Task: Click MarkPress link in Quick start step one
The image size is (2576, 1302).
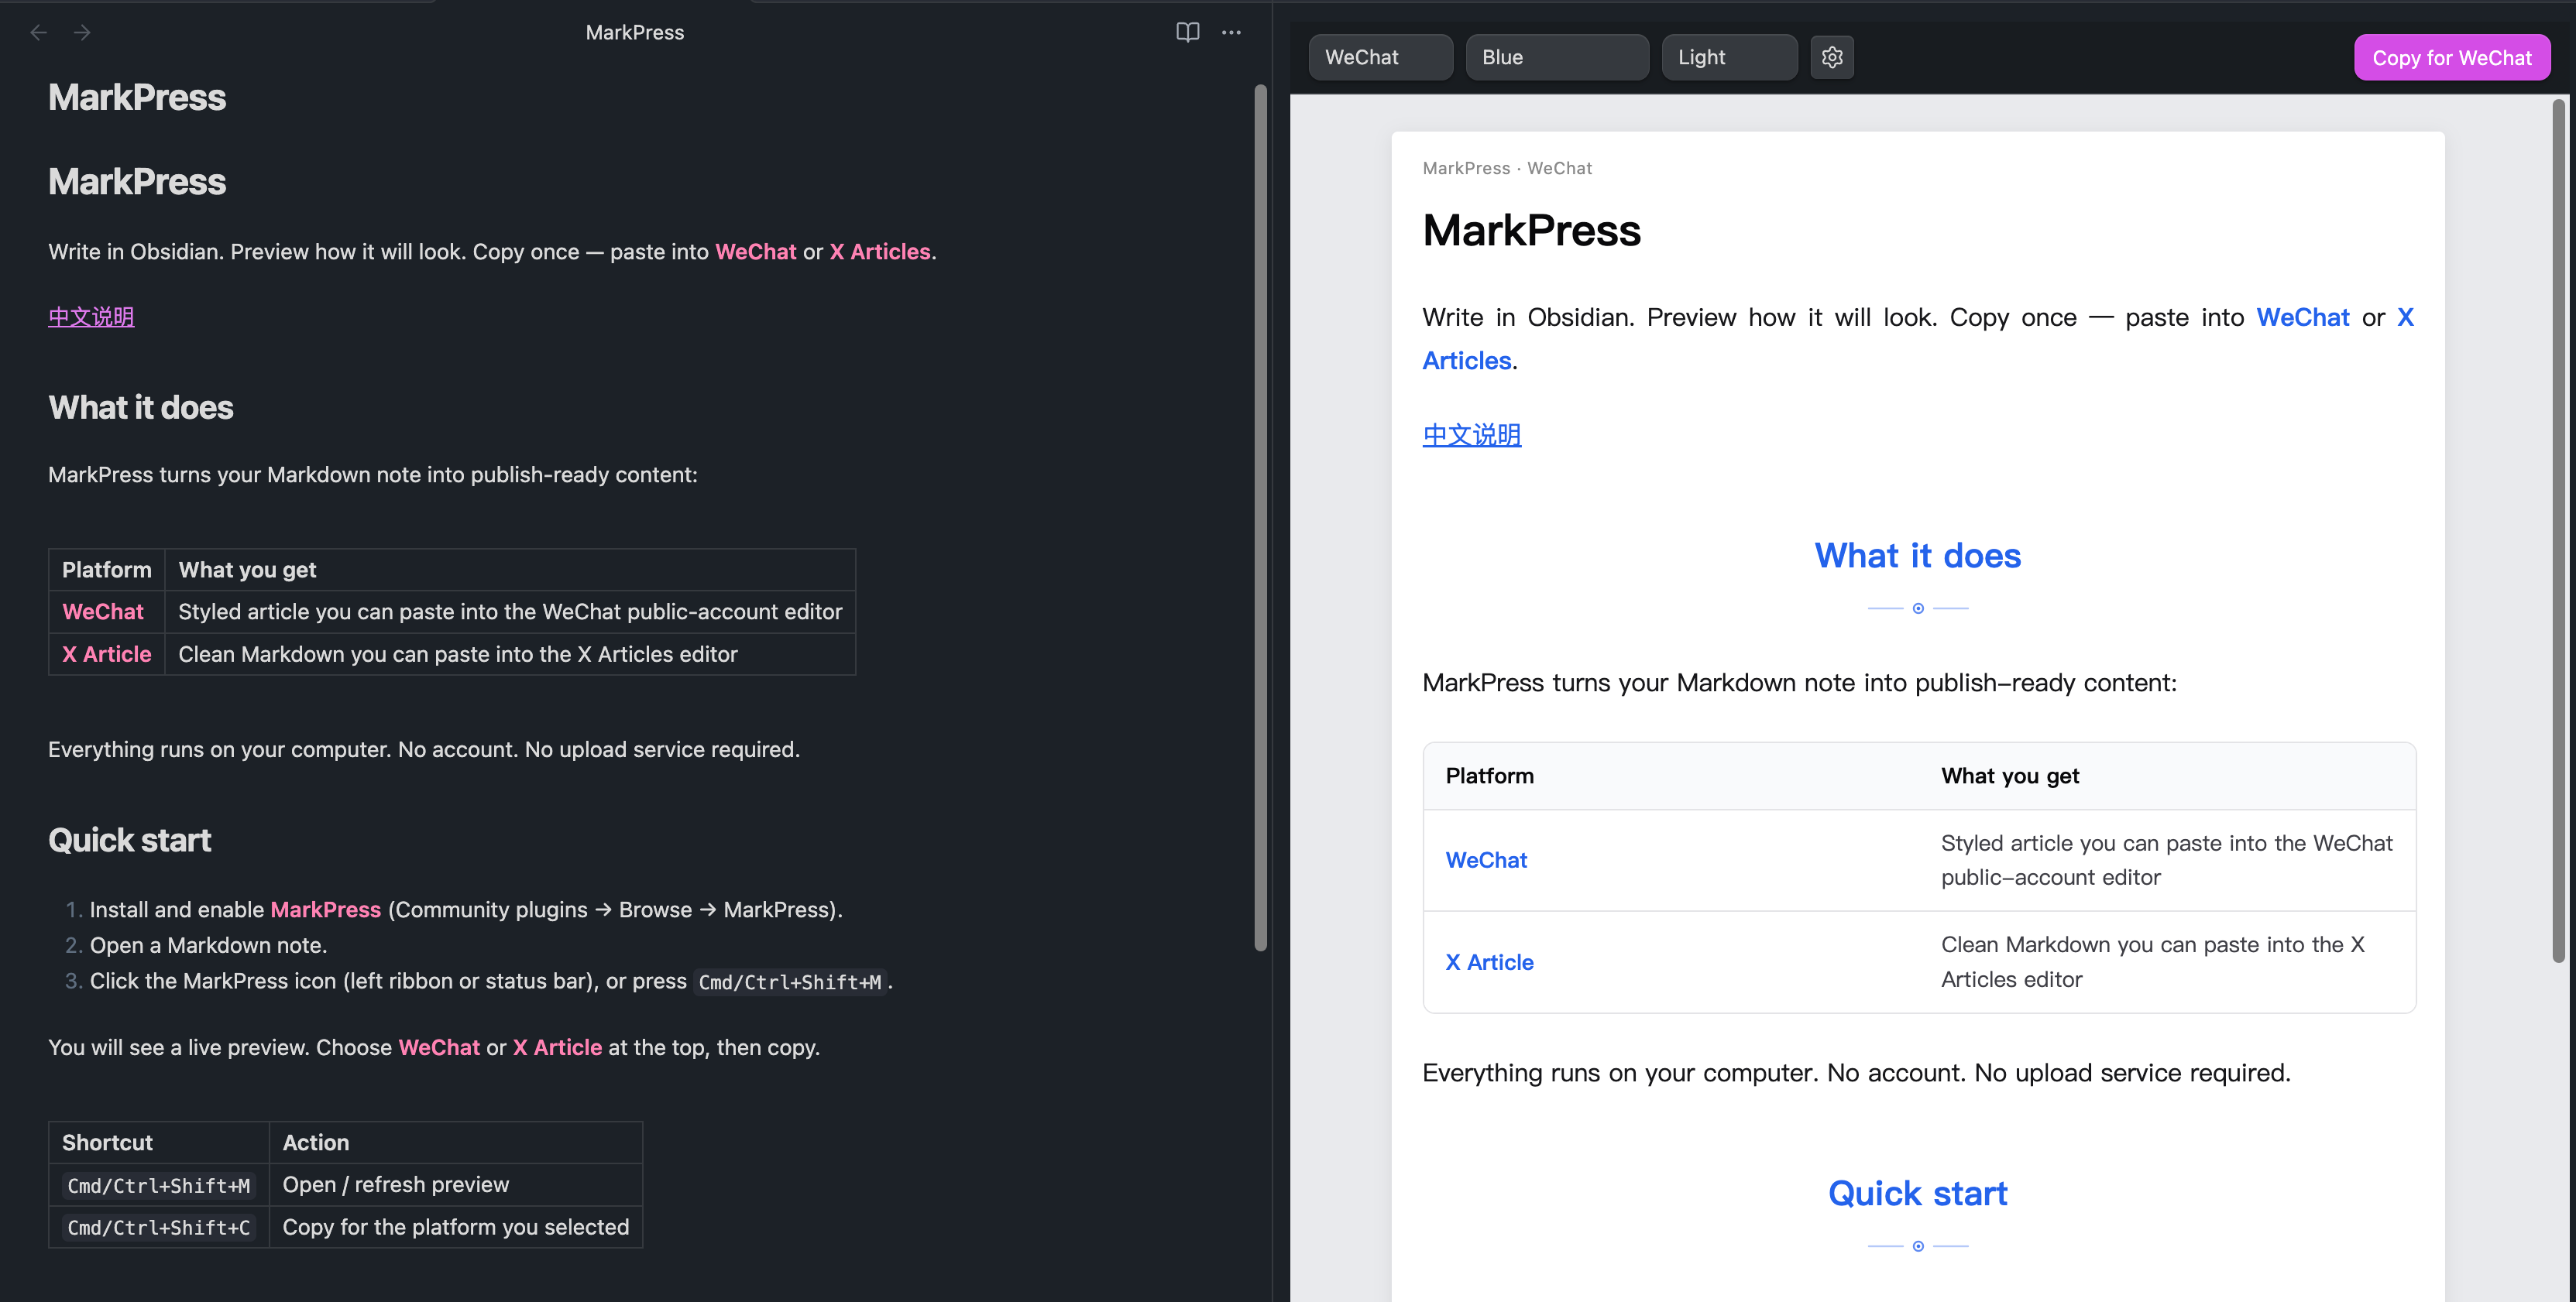Action: point(326,910)
